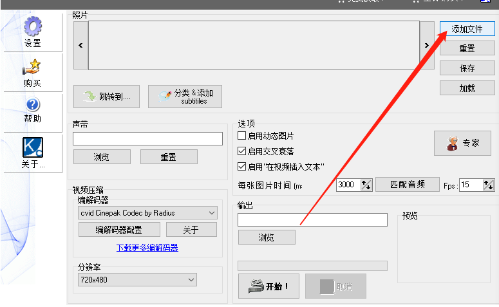Image resolution: width=499 pixels, height=307 pixels.
Task: Click 浏览 under the 声带 field
Action: (102, 157)
